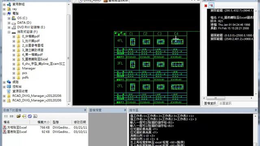Expand the 網路 network node
The height and width of the screenshot is (146, 260).
pos(4,82)
